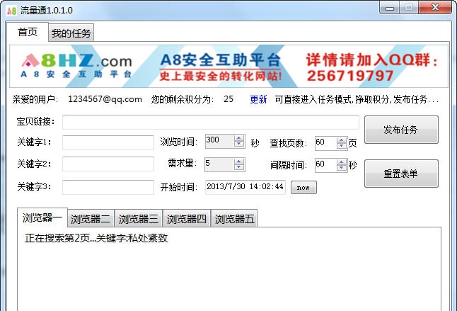Click the 开始时间 date-time field
This screenshot has height=311, width=457.
(245, 187)
